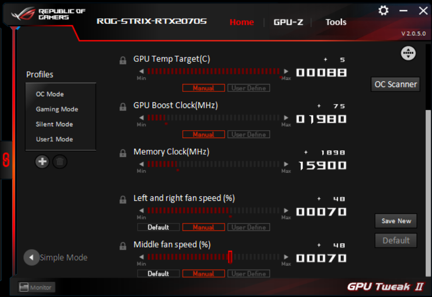Increase Left and right fan speed arrow
This screenshot has height=297, width=432.
click(x=286, y=211)
